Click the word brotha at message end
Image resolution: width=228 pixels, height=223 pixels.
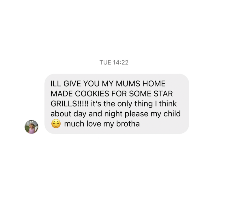tap(128, 124)
